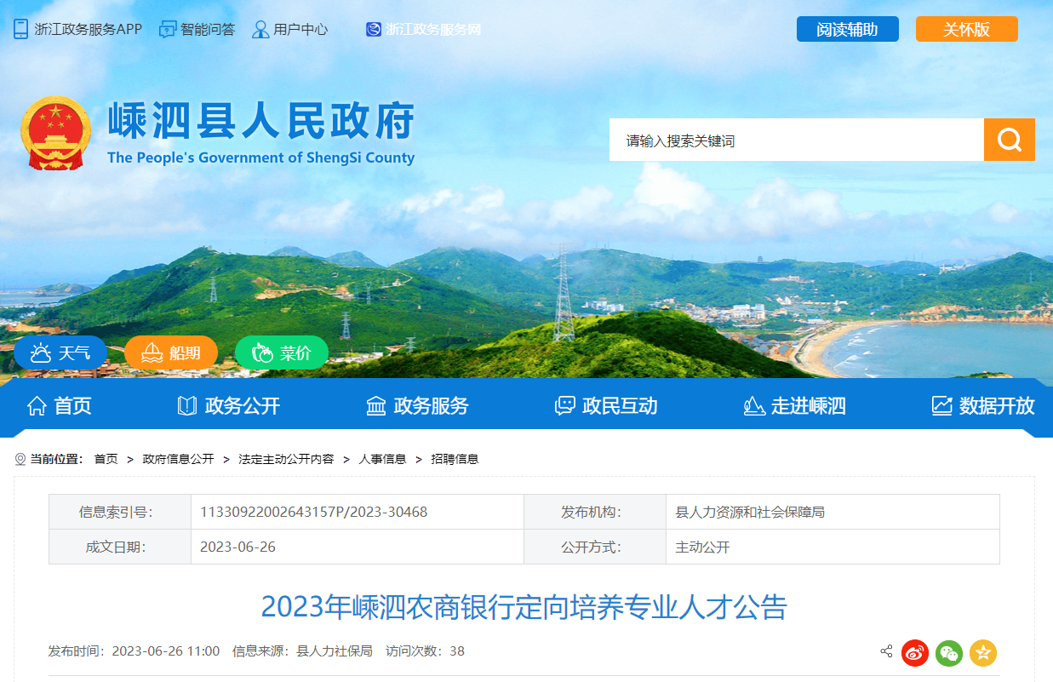Share article to Weibo

(x=915, y=652)
